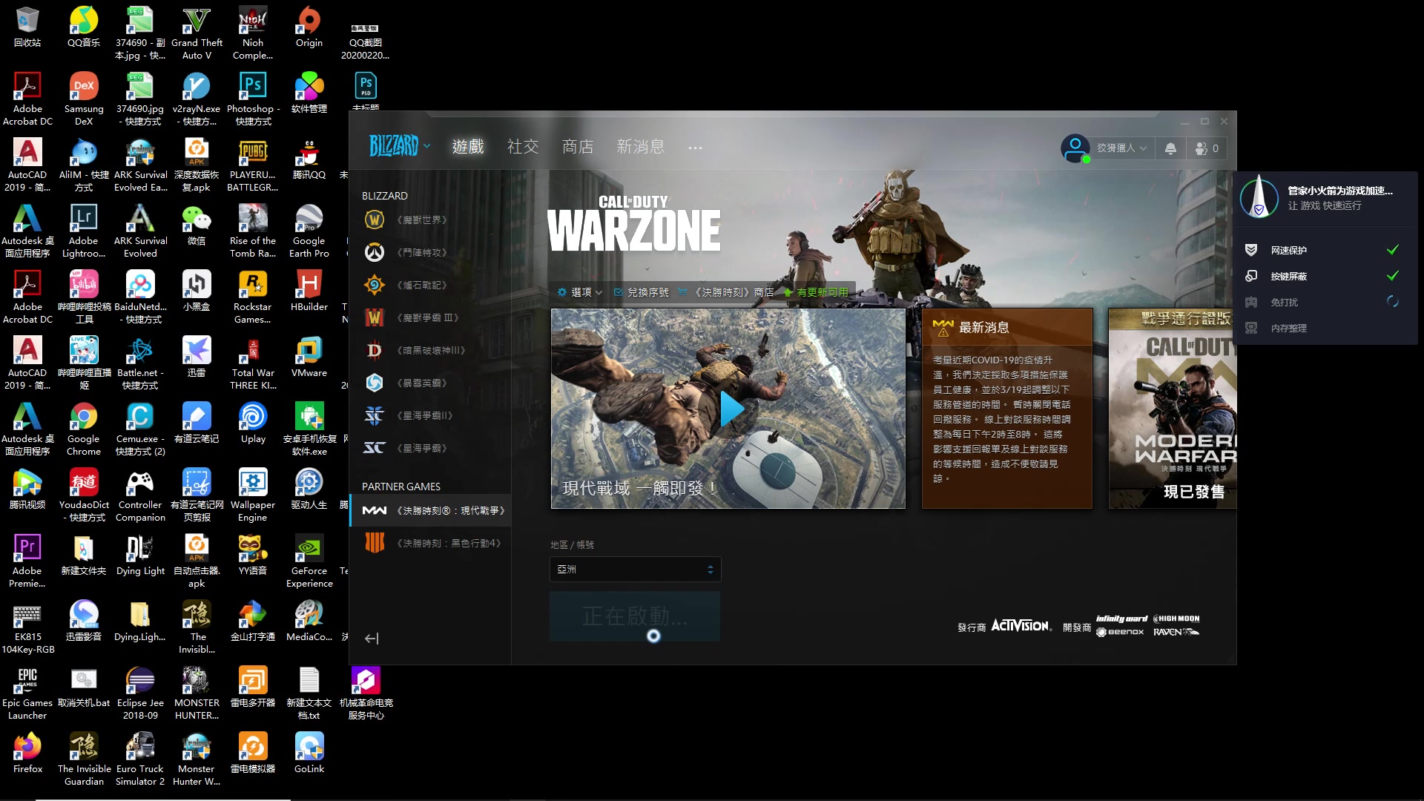Click 兌換序號 redeem code link

pos(642,292)
